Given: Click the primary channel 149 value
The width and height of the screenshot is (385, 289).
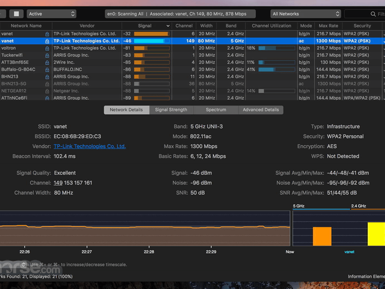Looking at the screenshot, I should click(58, 183).
